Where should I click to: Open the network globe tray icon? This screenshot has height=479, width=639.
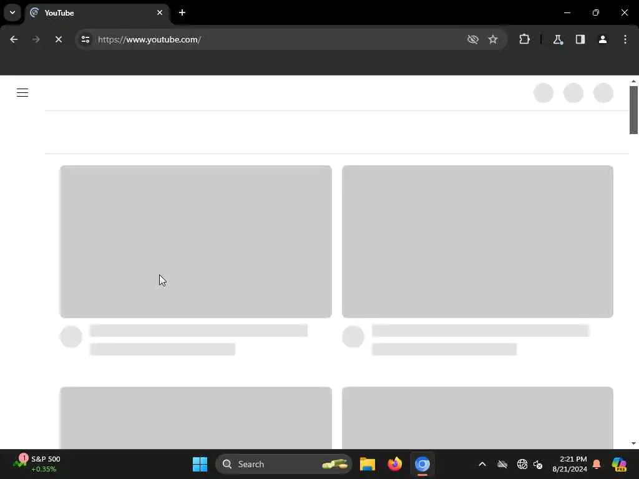(x=522, y=464)
